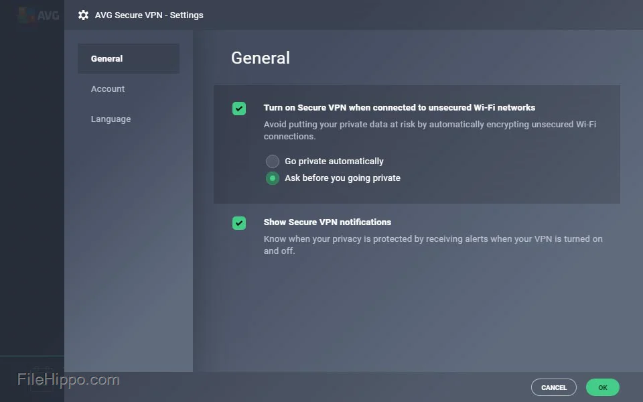The width and height of the screenshot is (643, 402).
Task: Select the Ask before going private radio button
Action: [x=273, y=178]
